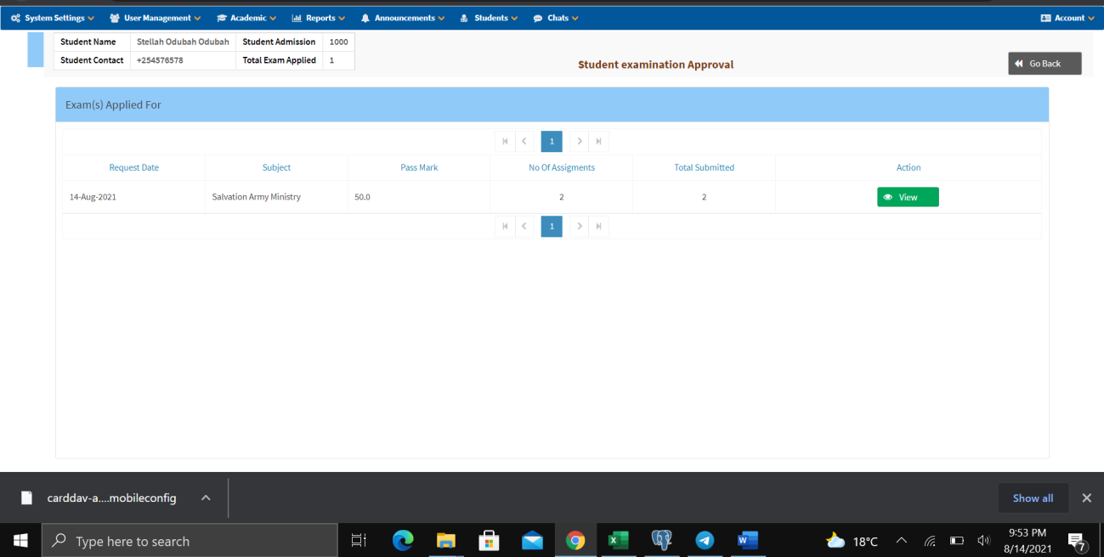Select page 1 in top paginator

pos(552,142)
